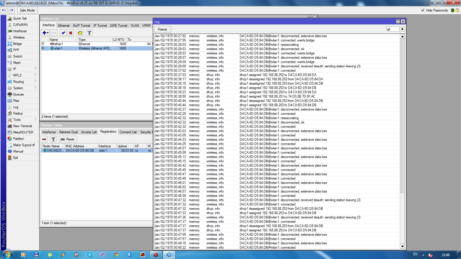Expand the IP submenu arrow
This screenshot has width=461, height=259.
(36, 69)
